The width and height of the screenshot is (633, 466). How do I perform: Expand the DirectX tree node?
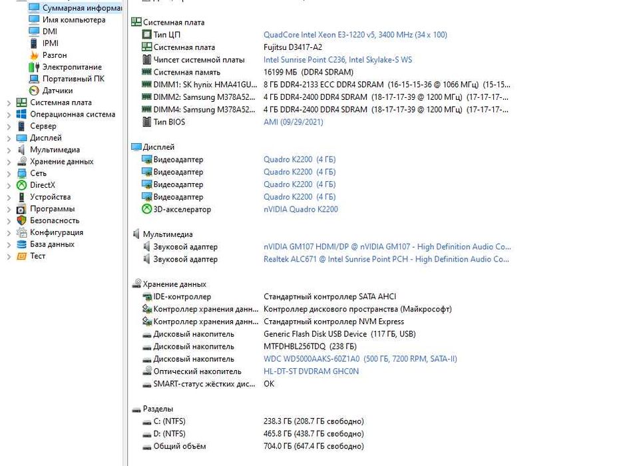(x=9, y=185)
